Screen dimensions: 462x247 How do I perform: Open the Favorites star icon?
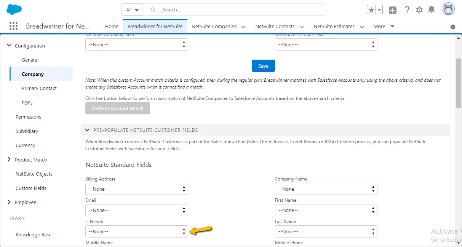point(371,10)
